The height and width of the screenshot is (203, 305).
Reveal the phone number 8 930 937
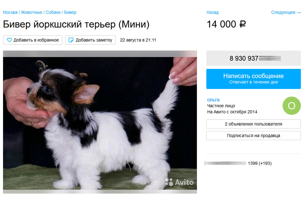pos(253,58)
